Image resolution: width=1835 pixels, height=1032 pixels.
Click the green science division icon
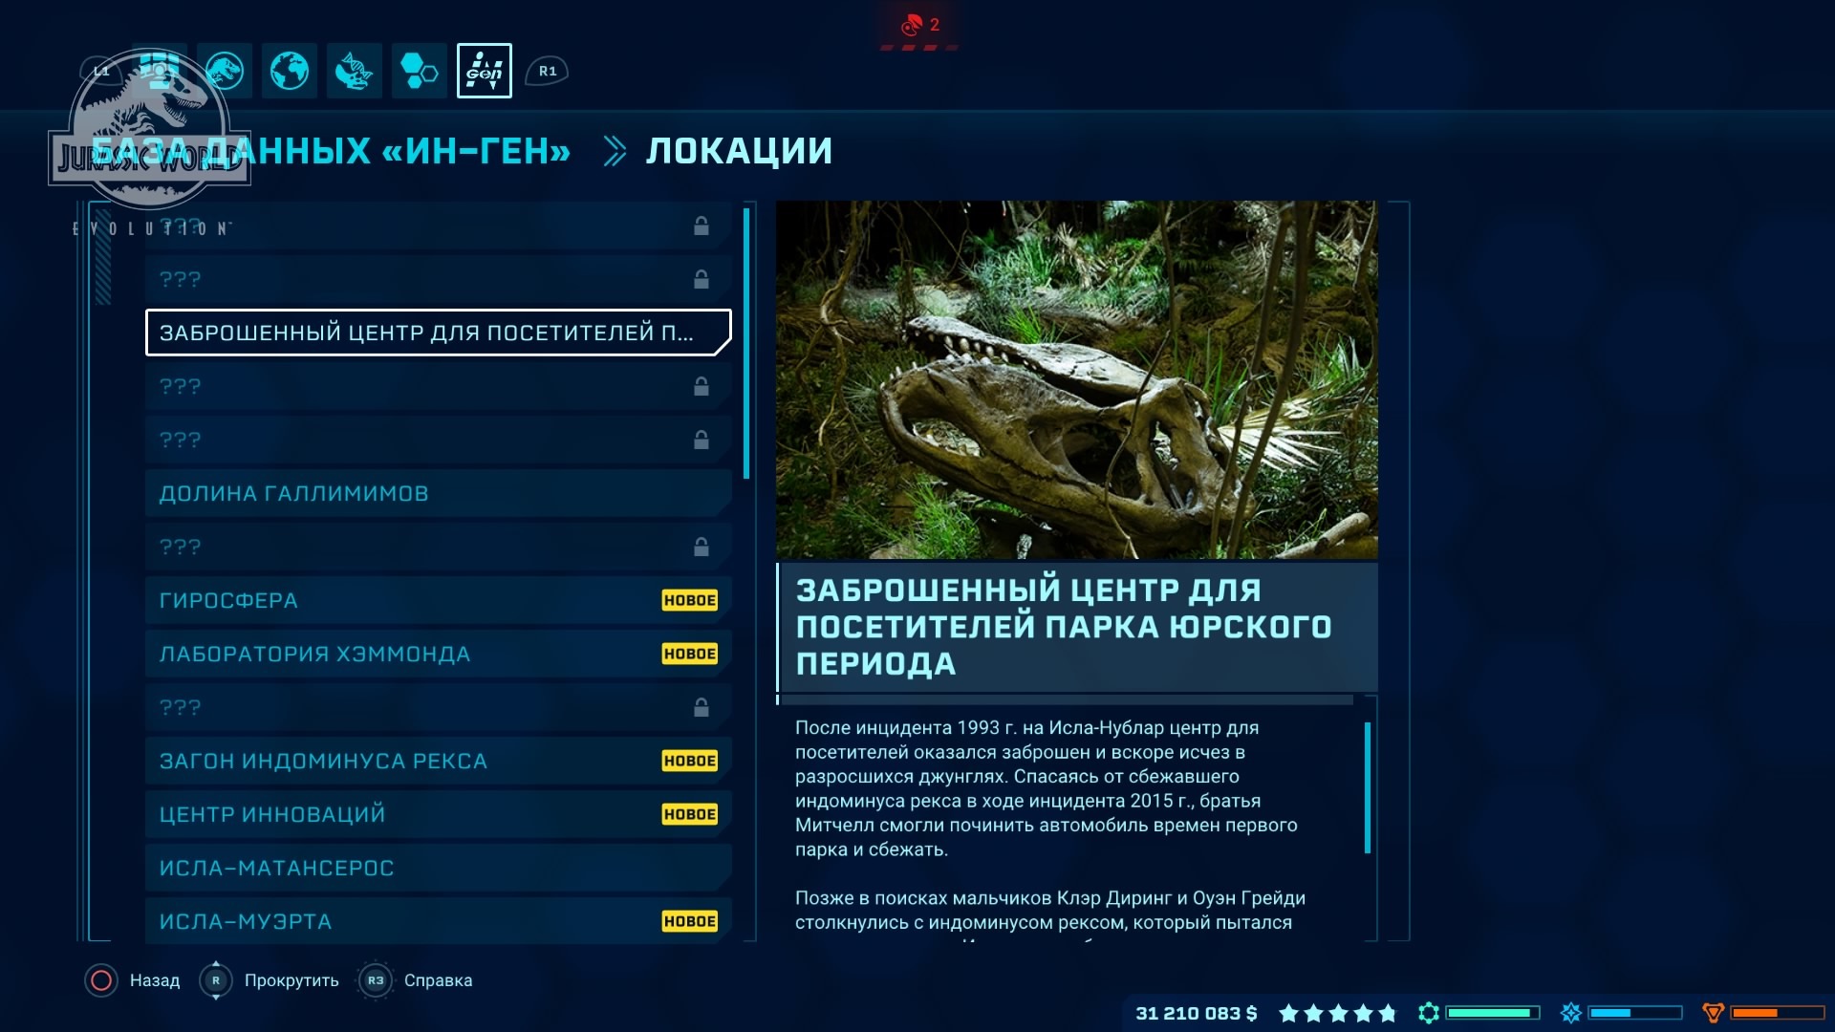click(x=1429, y=1013)
